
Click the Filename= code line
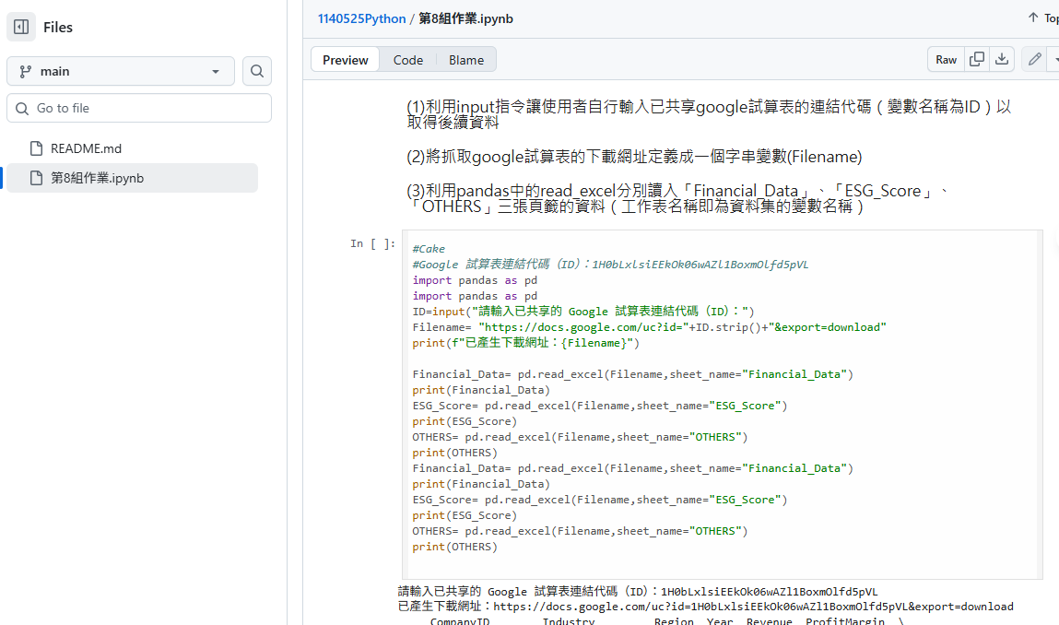pos(649,327)
